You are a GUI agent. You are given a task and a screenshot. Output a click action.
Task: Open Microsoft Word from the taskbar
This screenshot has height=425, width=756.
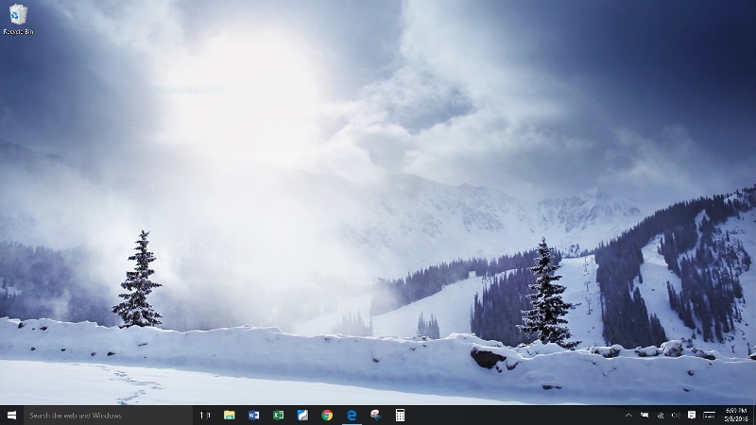(253, 415)
